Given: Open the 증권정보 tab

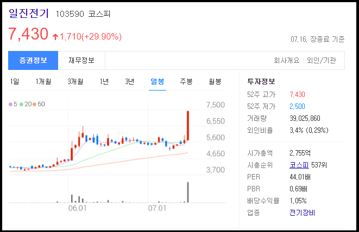Looking at the screenshot, I should coord(33,60).
